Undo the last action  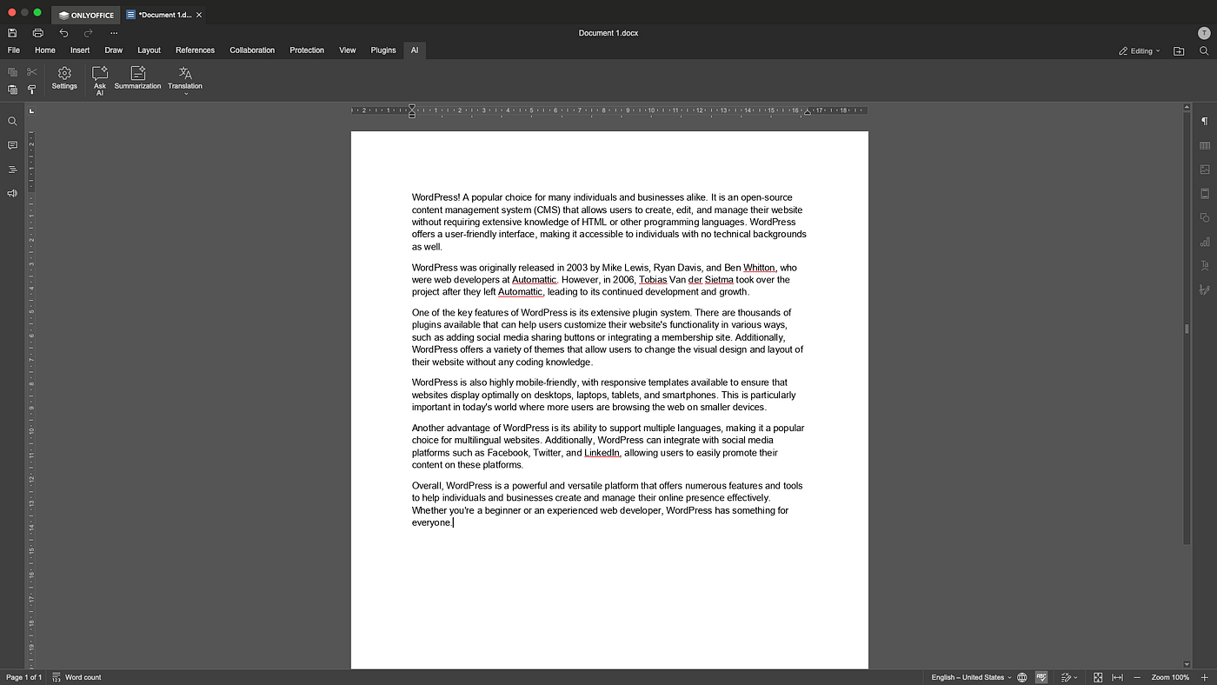tap(63, 33)
